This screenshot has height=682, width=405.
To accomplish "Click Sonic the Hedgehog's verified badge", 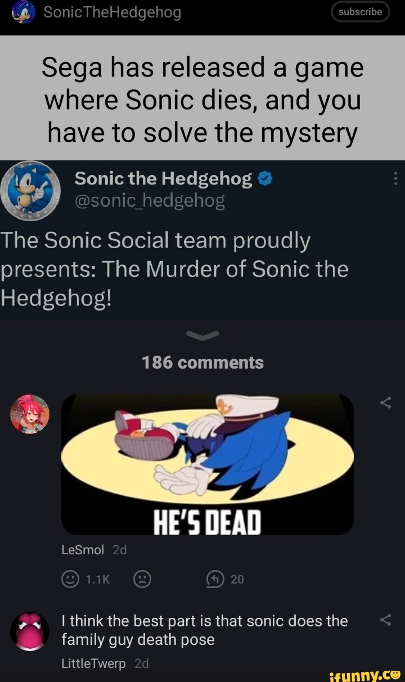I will coord(264,178).
